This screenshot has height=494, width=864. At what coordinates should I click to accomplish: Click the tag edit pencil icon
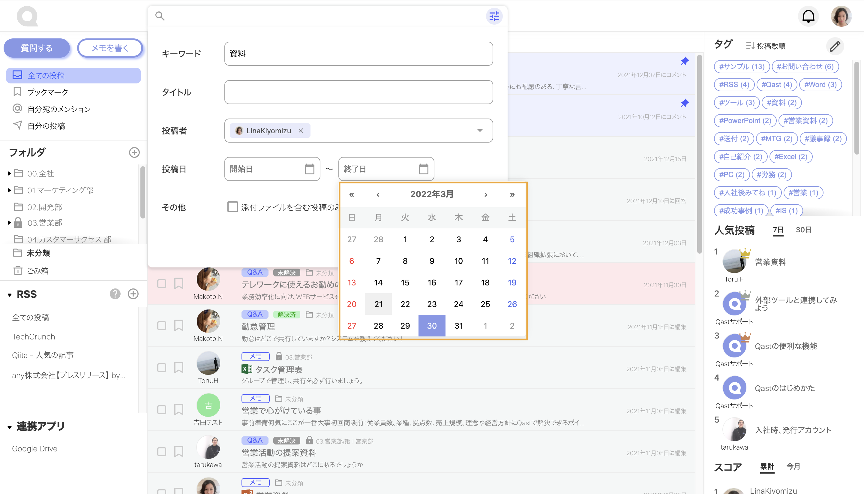click(835, 46)
